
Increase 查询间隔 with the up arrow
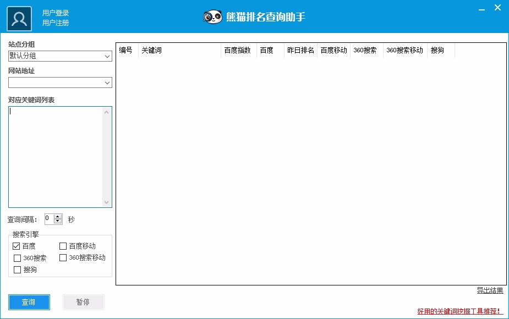pyautogui.click(x=58, y=217)
